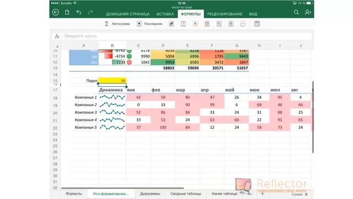Open the Financial functions icon
This screenshot has width=353, height=199.
172,24
